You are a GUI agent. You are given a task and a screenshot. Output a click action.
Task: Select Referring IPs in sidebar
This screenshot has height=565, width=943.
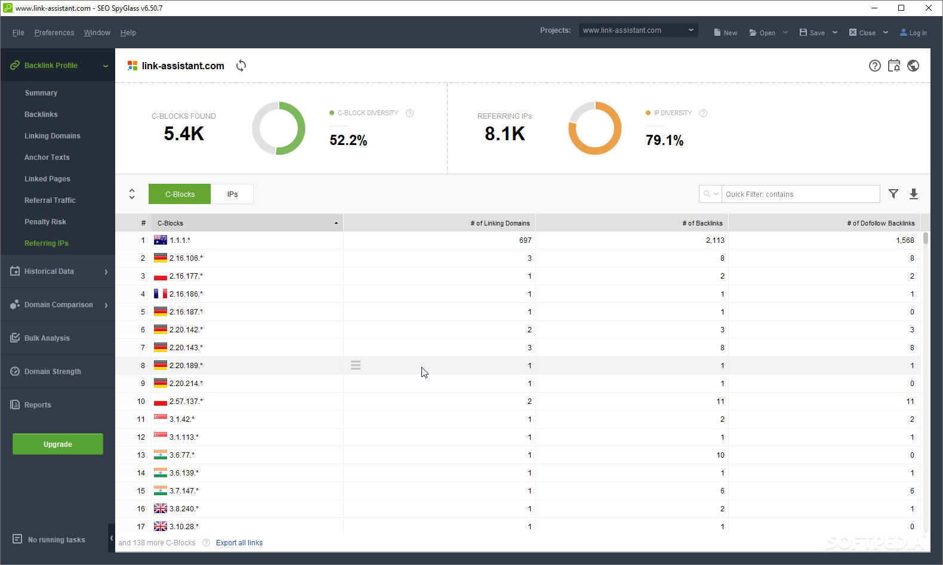(47, 243)
